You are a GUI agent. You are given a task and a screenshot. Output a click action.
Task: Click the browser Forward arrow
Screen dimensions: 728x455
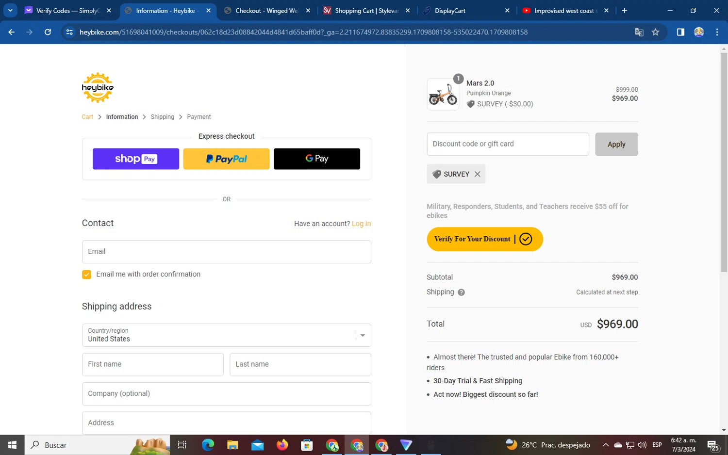click(30, 32)
